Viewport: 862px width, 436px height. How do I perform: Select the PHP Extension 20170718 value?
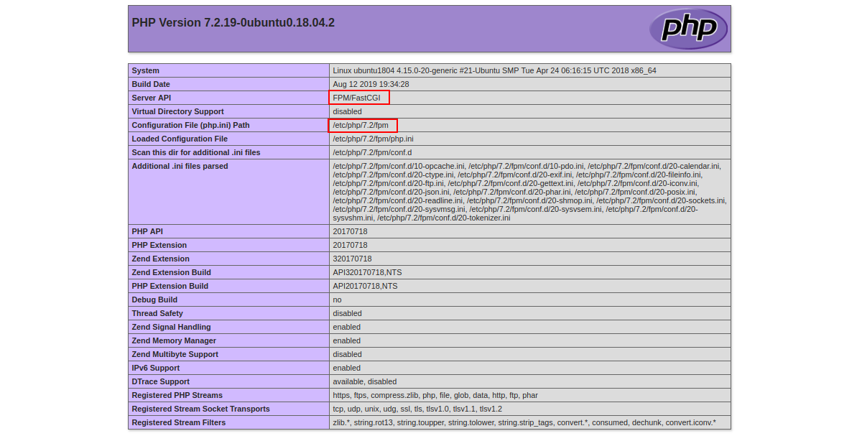[x=350, y=245]
